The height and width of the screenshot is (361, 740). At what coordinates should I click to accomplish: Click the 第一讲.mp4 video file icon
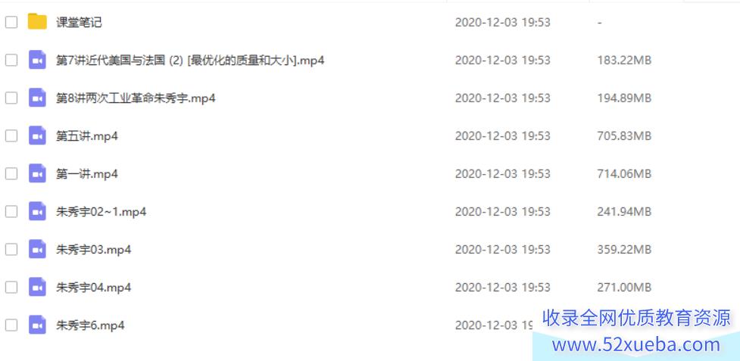pyautogui.click(x=37, y=173)
